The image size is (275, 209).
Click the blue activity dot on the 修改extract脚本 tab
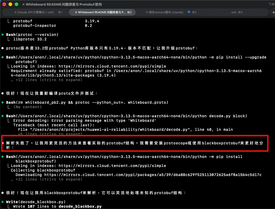pyautogui.click(x=189, y=12)
